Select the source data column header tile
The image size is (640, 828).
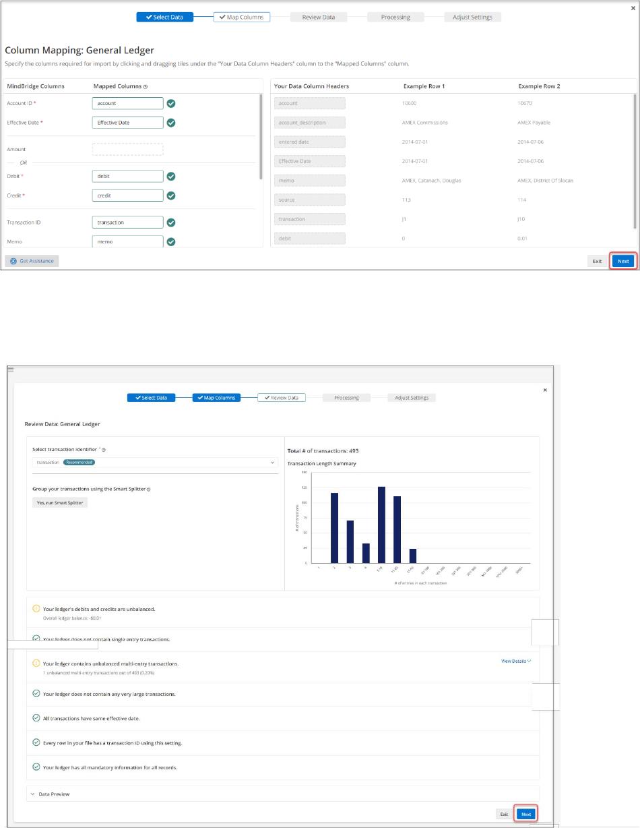[310, 200]
